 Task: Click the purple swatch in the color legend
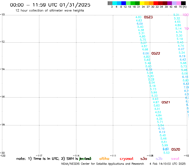point(170,3)
